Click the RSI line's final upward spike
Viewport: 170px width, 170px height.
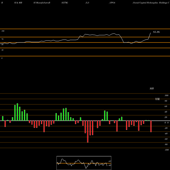tap(150, 36)
